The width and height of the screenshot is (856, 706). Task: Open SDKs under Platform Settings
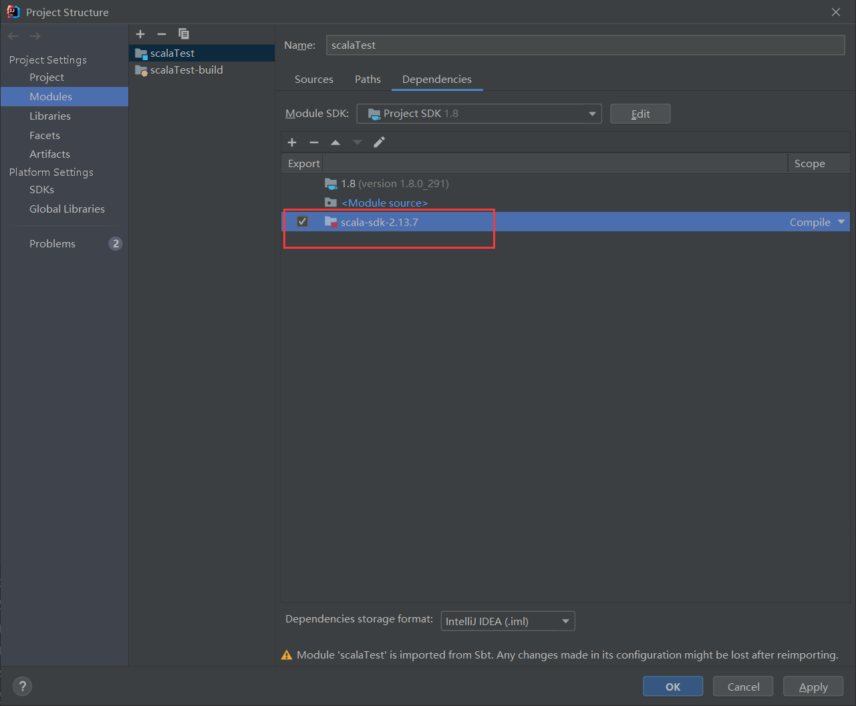click(41, 190)
